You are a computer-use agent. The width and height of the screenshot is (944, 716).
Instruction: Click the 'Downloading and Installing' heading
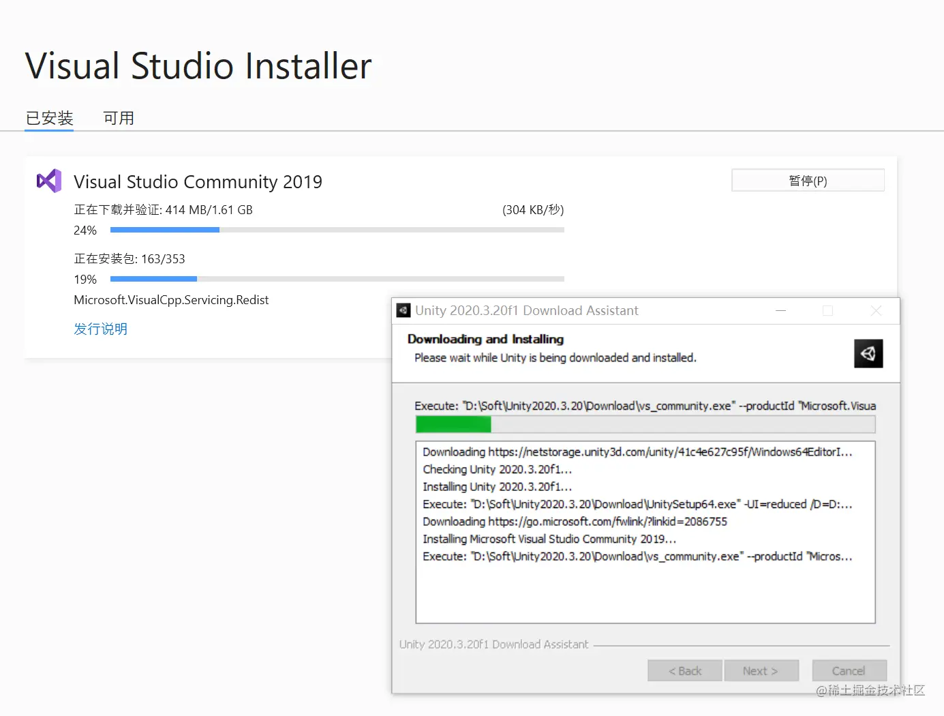click(x=485, y=339)
